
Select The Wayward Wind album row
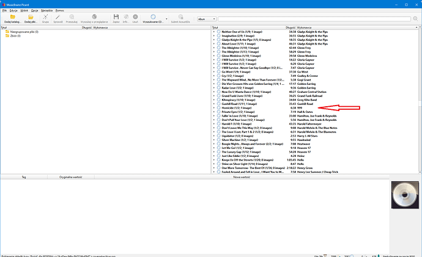(316, 80)
